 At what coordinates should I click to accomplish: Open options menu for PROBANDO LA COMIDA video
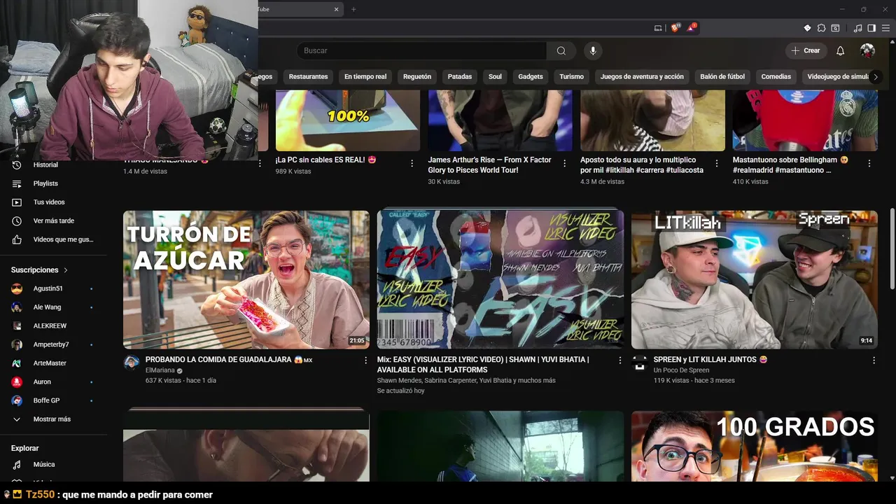pos(365,360)
